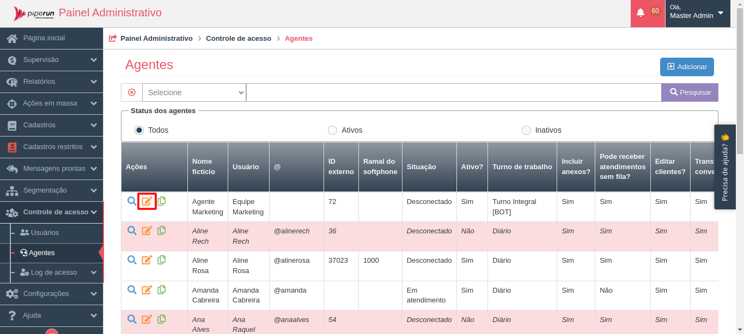Open Usuários in the sidebar

(x=45, y=233)
